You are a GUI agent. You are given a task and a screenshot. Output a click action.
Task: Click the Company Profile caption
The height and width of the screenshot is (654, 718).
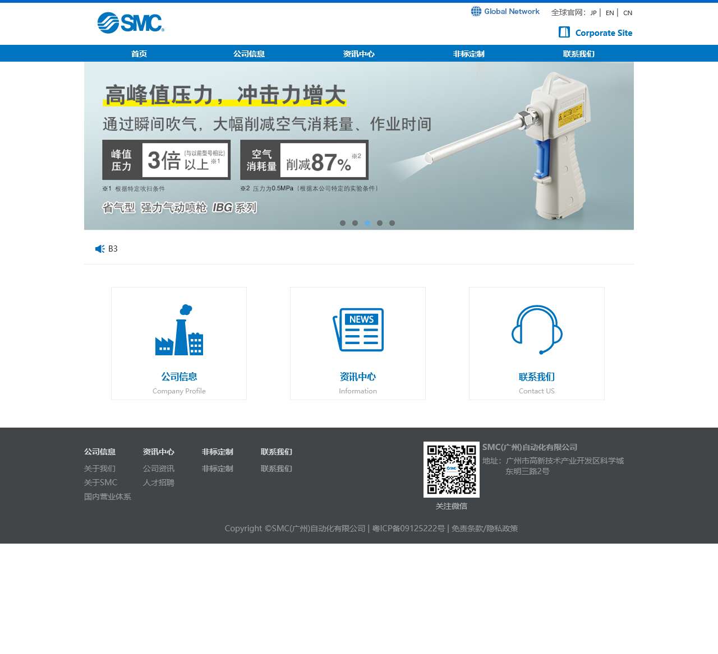coord(179,391)
